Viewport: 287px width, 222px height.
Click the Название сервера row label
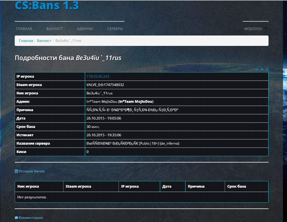pos(33,143)
